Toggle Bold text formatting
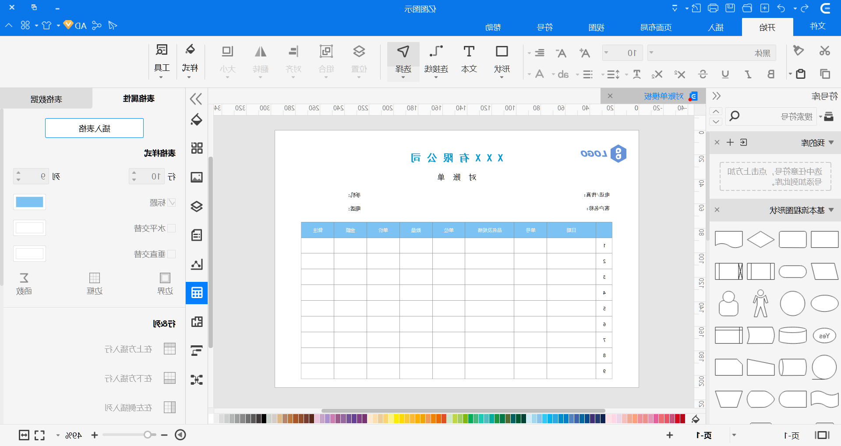This screenshot has height=446, width=841. (771, 74)
